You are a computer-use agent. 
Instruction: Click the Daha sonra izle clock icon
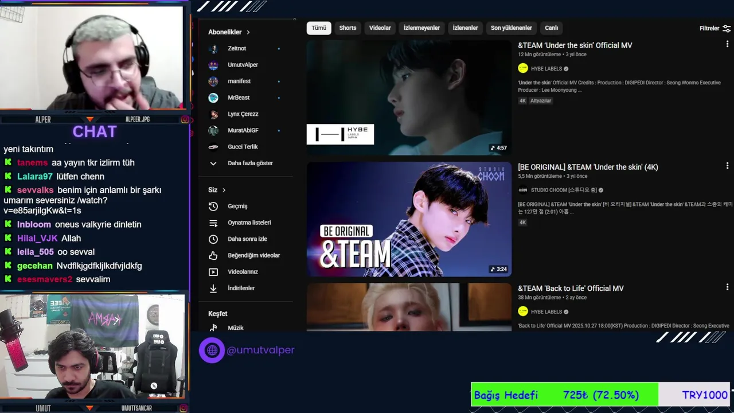coord(213,239)
